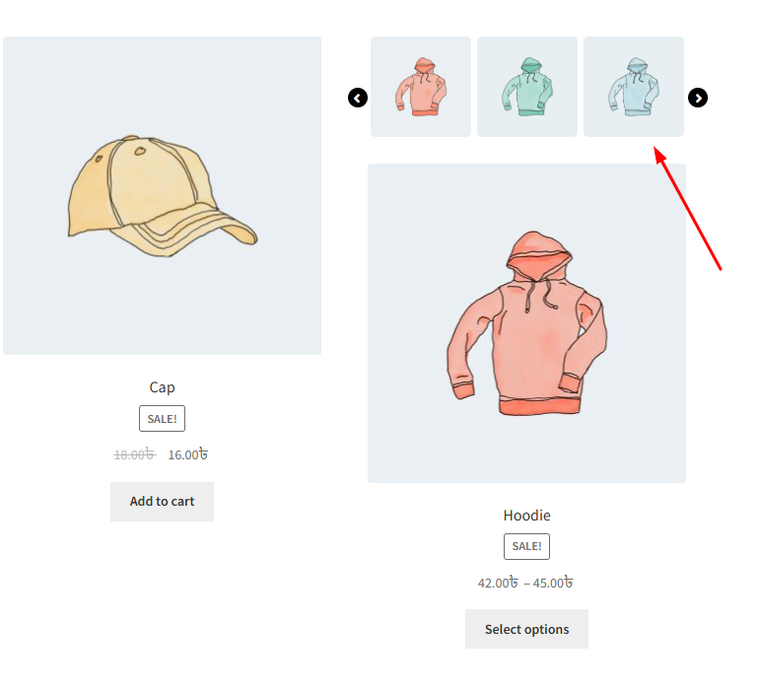
Task: Click the red annotation arrow
Action: pyautogui.click(x=689, y=209)
